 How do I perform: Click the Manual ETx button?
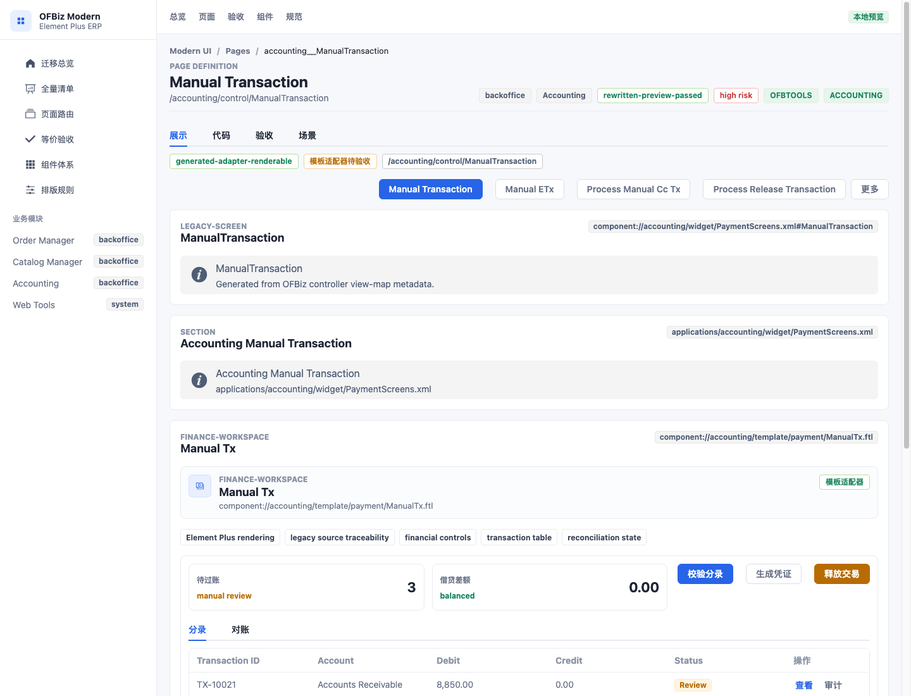[530, 189]
